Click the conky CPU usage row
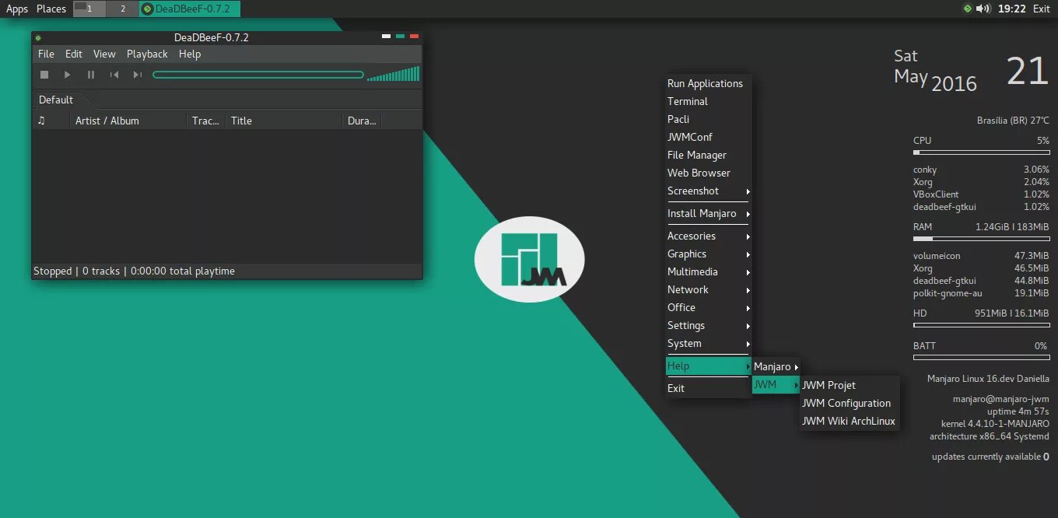 point(981,170)
